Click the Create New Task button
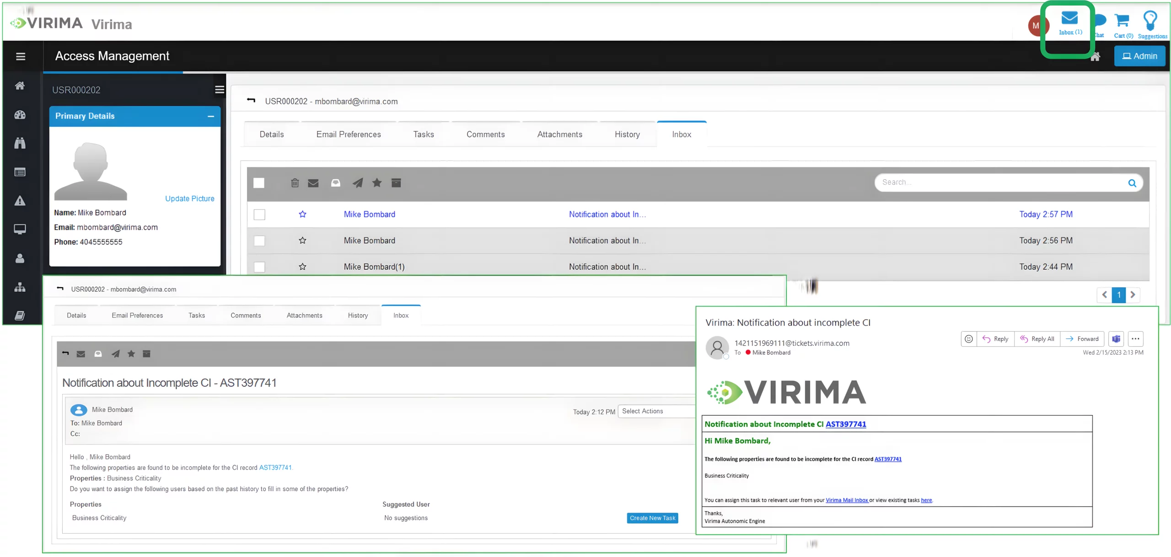1171x557 pixels. point(652,518)
